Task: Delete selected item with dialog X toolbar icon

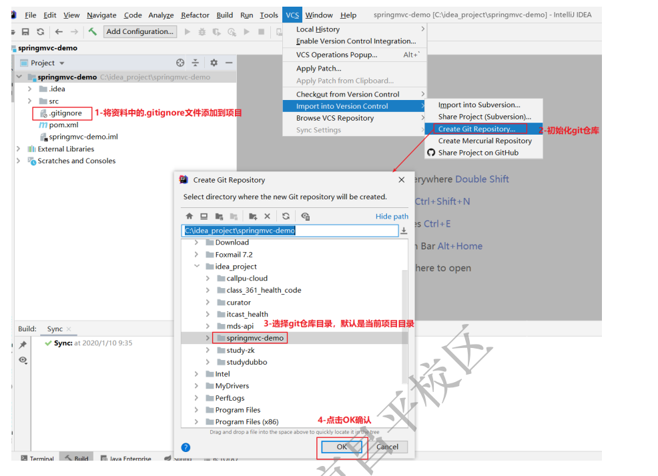Action: tap(268, 216)
